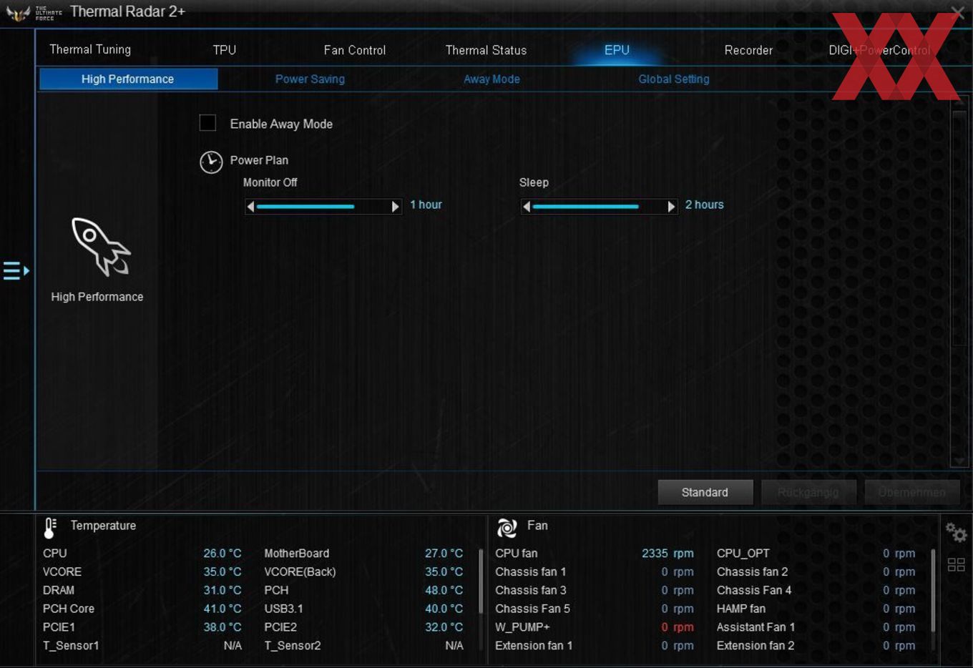
Task: Click the Rückgängig button
Action: (808, 492)
